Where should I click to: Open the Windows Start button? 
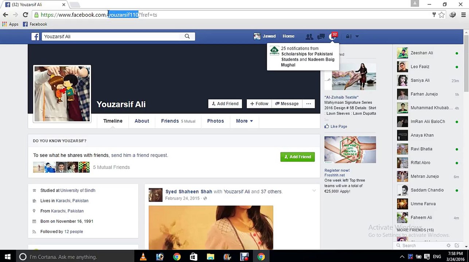click(7, 257)
